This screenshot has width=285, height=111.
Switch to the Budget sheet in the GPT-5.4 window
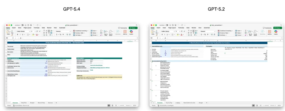click(x=32, y=103)
